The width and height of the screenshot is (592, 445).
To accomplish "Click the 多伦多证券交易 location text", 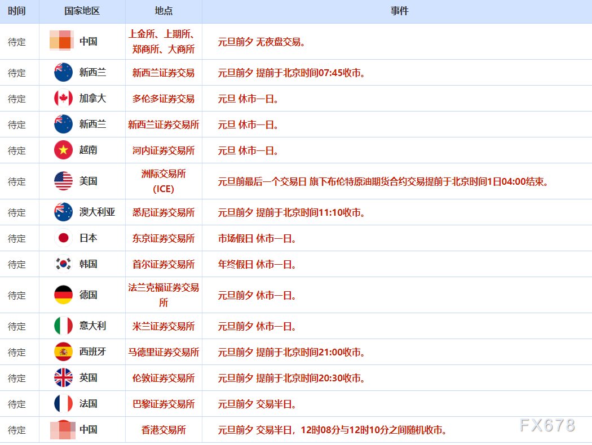I will point(164,99).
